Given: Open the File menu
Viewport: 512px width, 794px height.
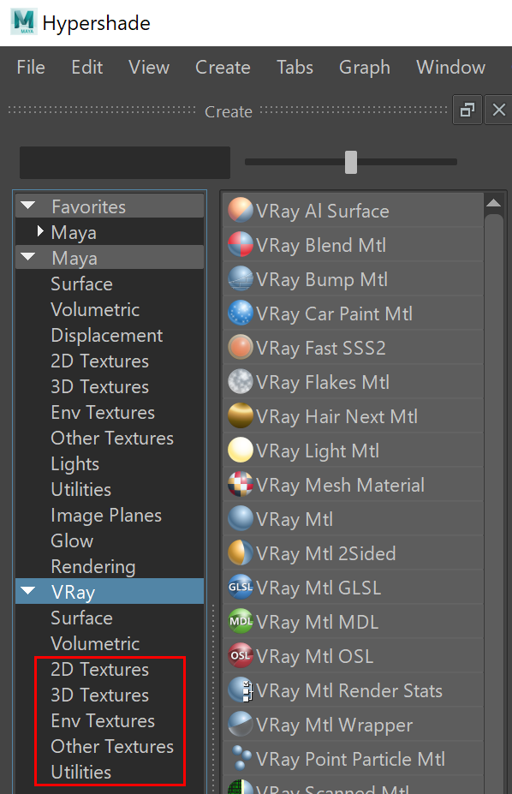Looking at the screenshot, I should (31, 68).
